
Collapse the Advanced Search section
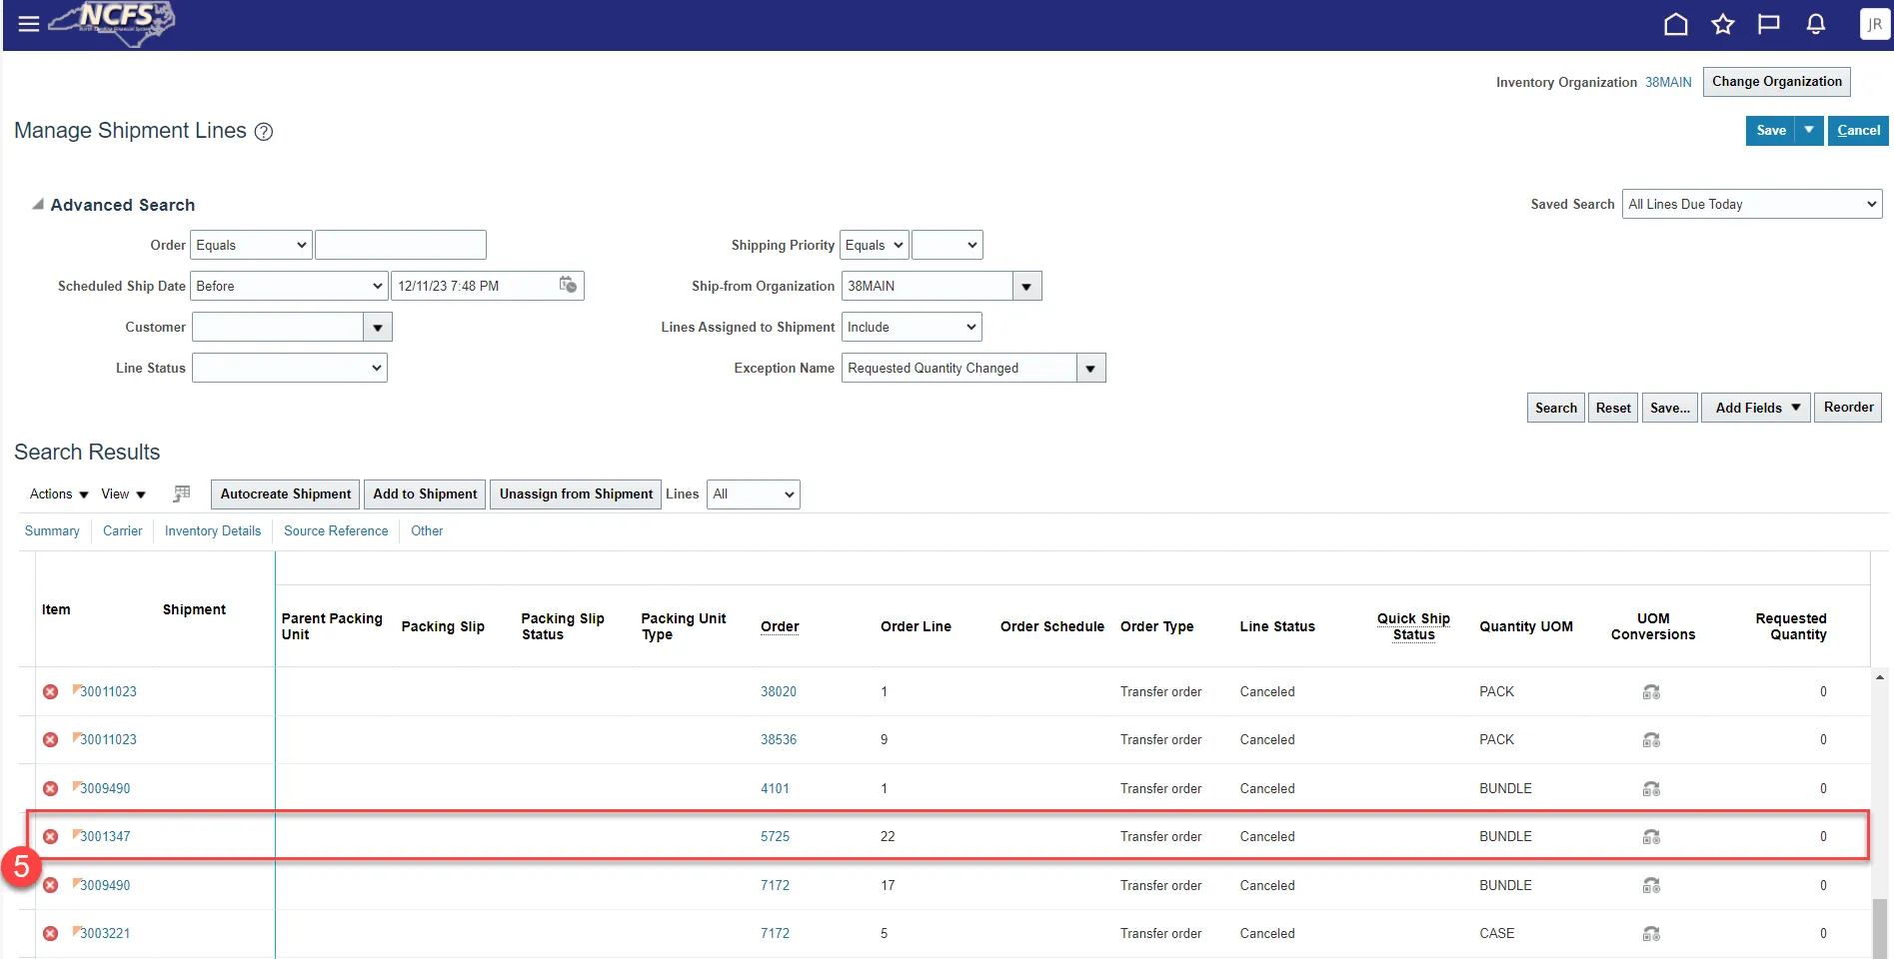coord(38,205)
